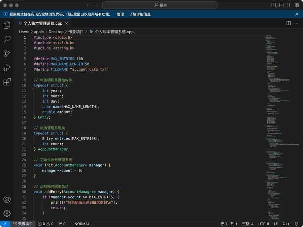Toggle the secondary sidebar layout control
This screenshot has width=303, height=227.
(290, 5)
